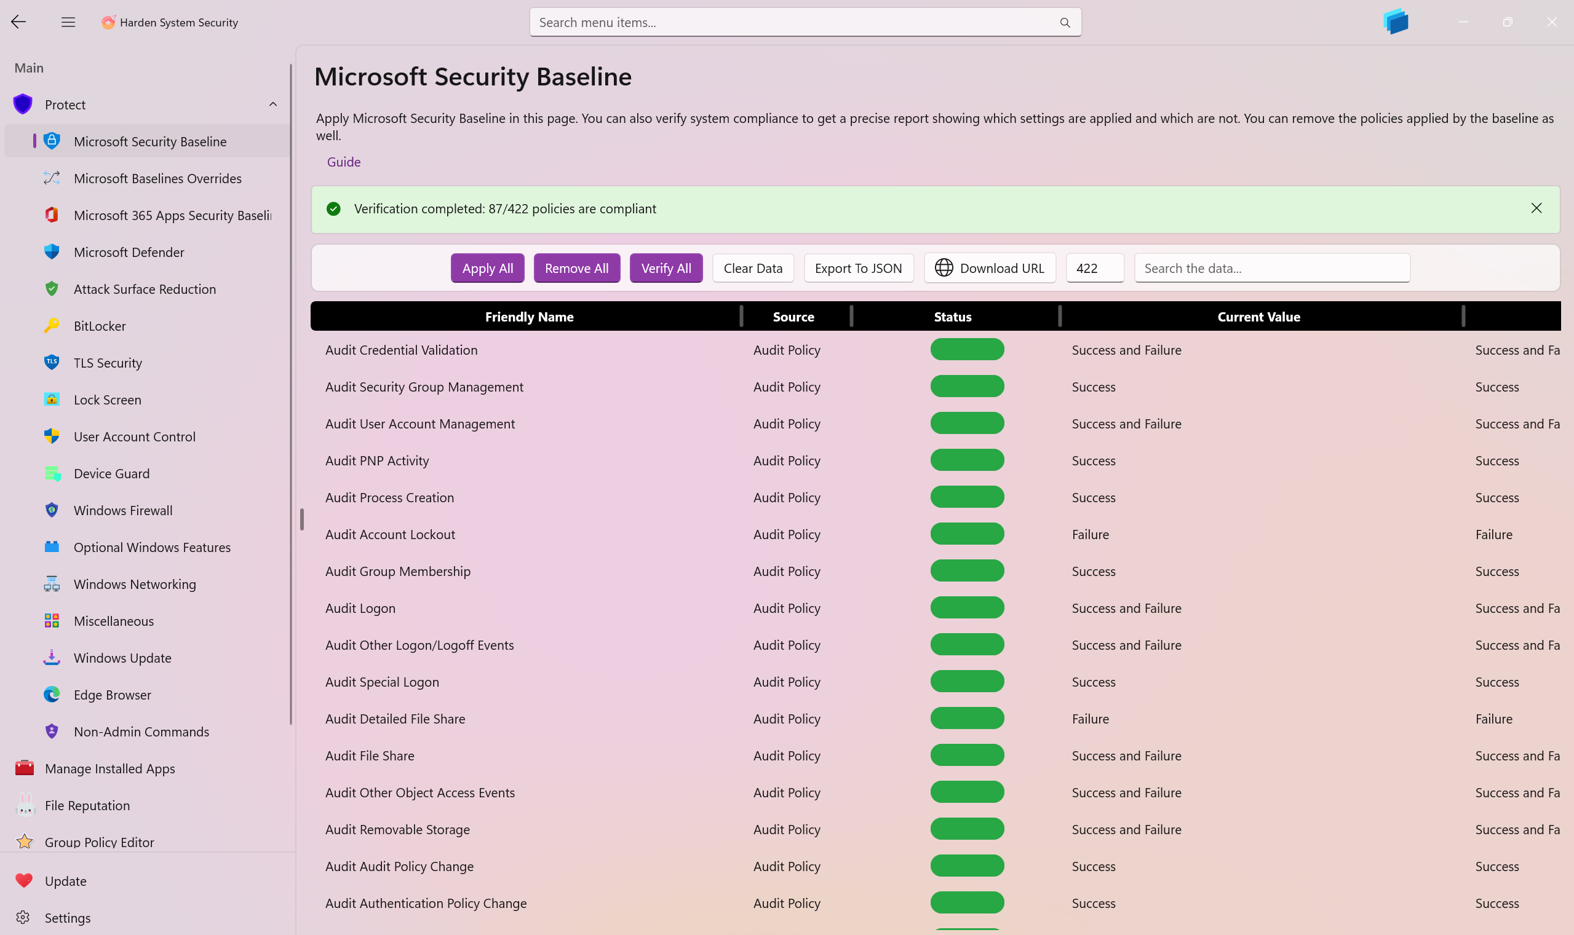Click the back arrow button
This screenshot has width=1574, height=935.
tap(18, 22)
